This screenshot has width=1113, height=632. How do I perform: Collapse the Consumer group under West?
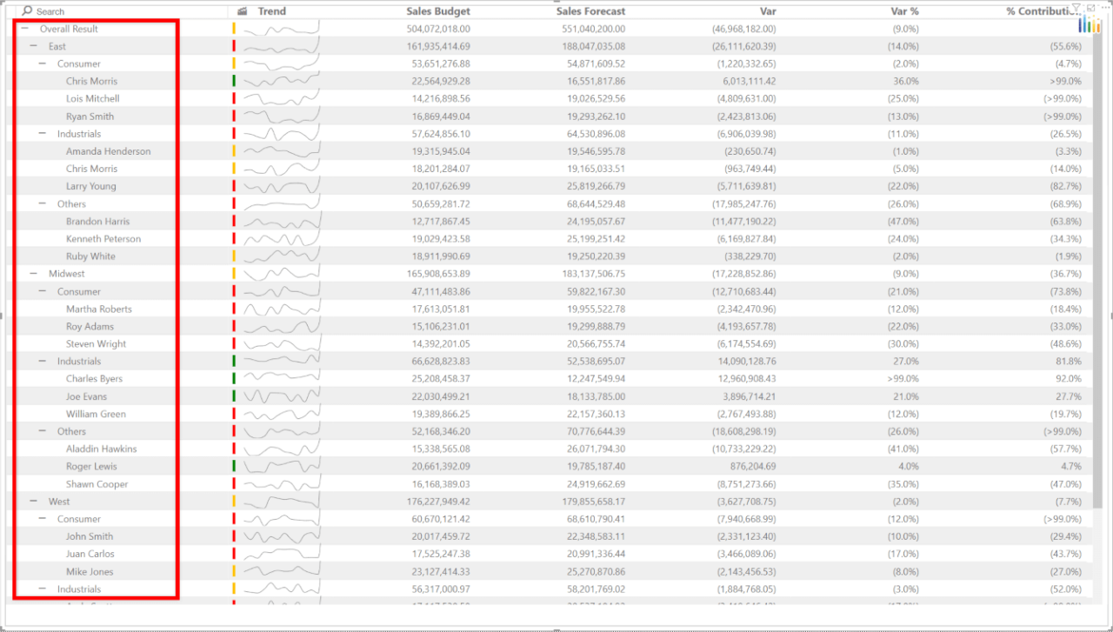tap(42, 519)
